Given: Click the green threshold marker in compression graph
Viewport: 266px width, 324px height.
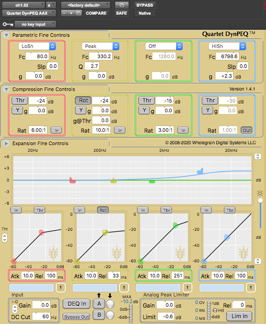Looking at the screenshot, I should (x=176, y=225).
